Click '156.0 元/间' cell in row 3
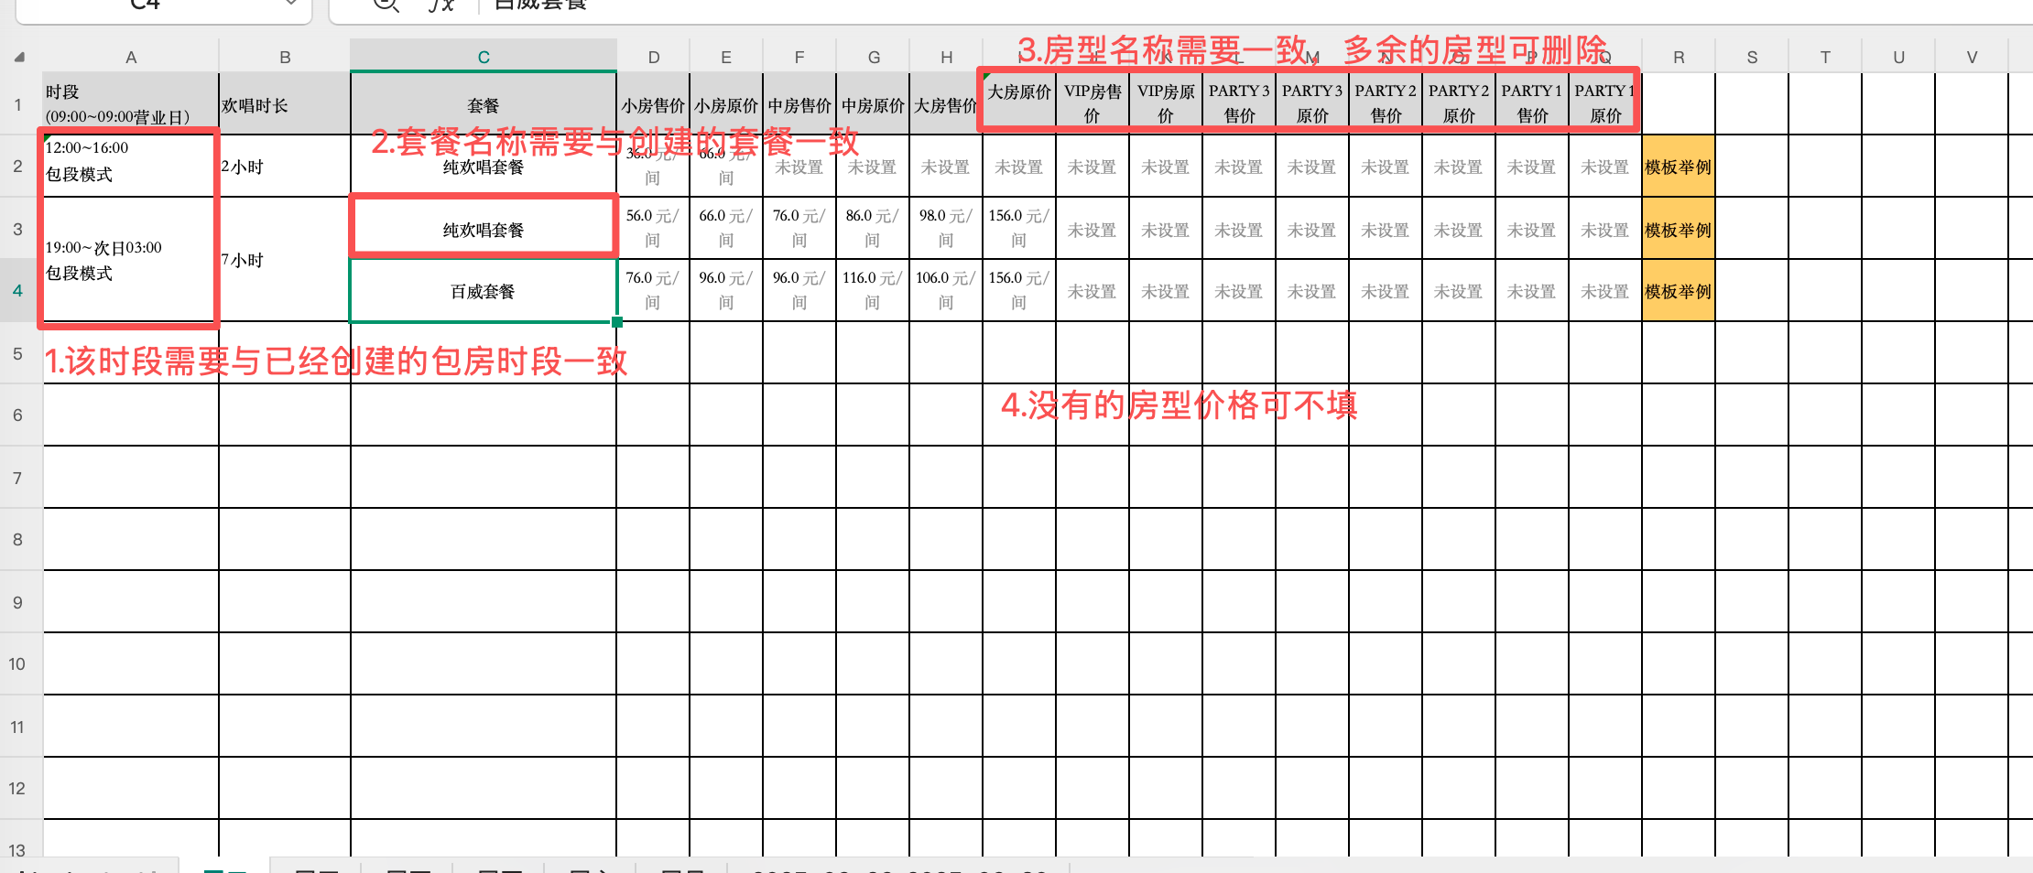Screen dimensions: 2033x873 (x=1019, y=228)
